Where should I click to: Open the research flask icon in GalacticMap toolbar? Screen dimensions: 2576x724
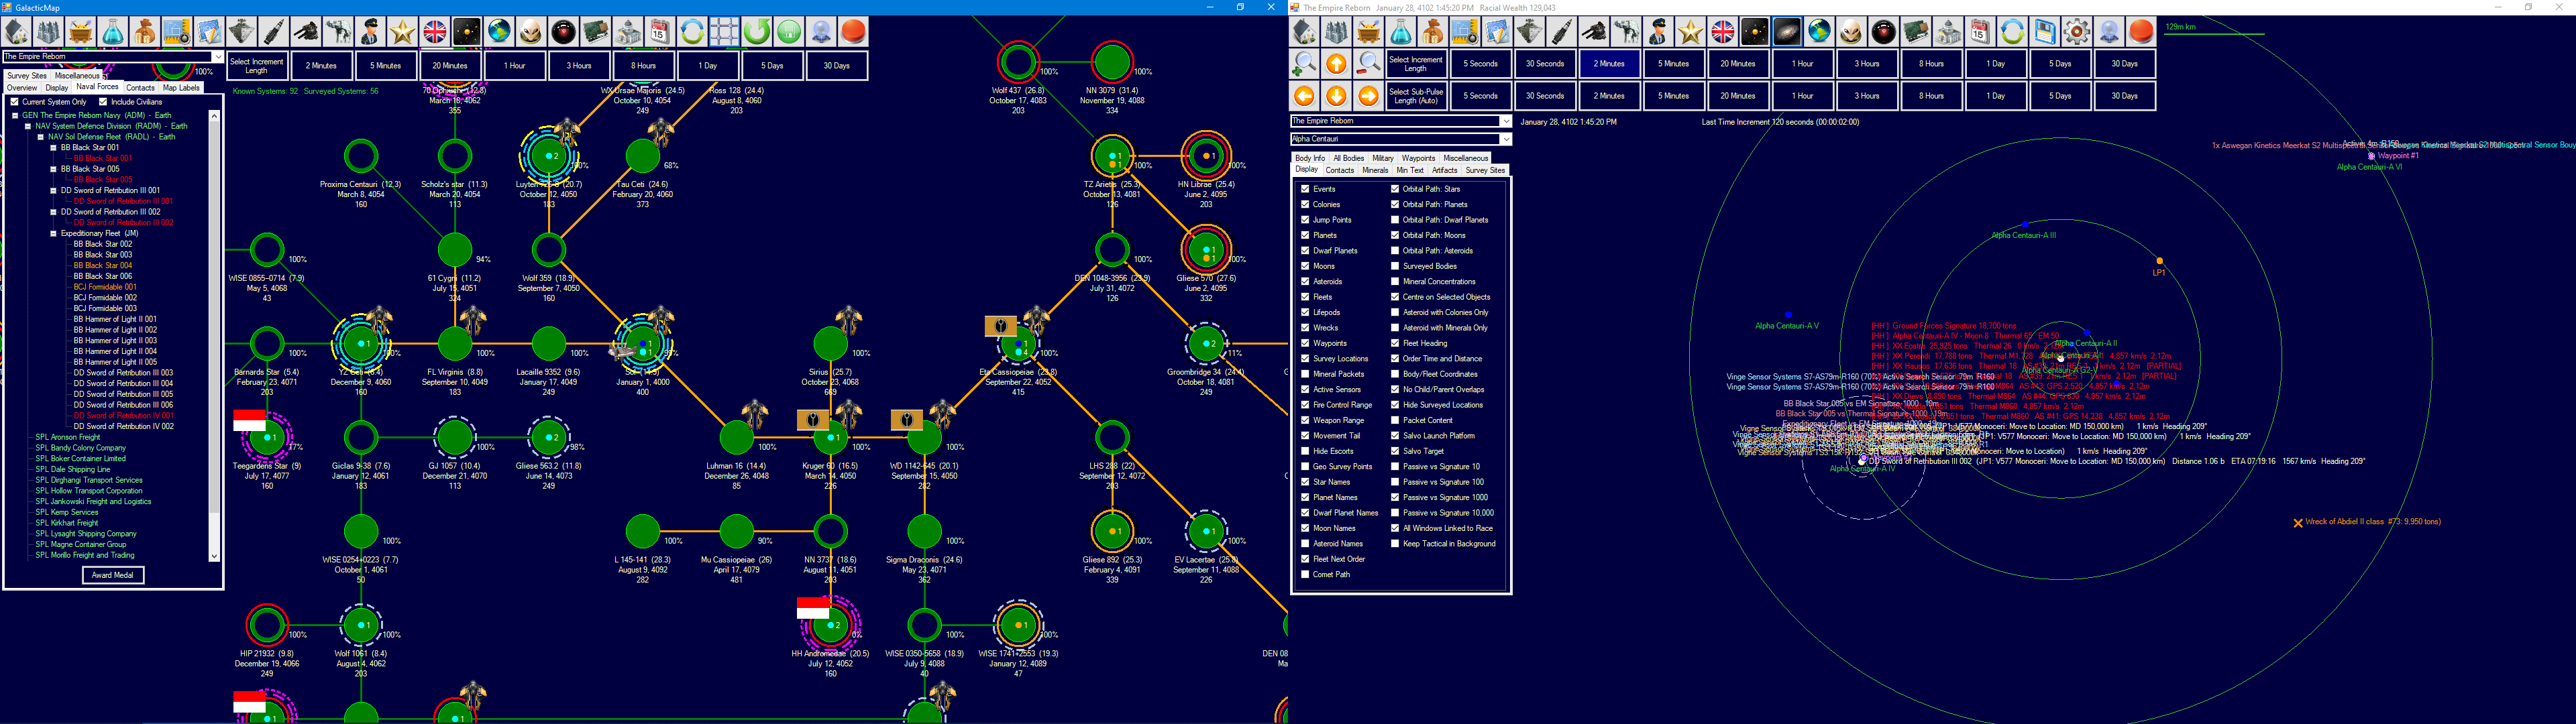pyautogui.click(x=113, y=32)
